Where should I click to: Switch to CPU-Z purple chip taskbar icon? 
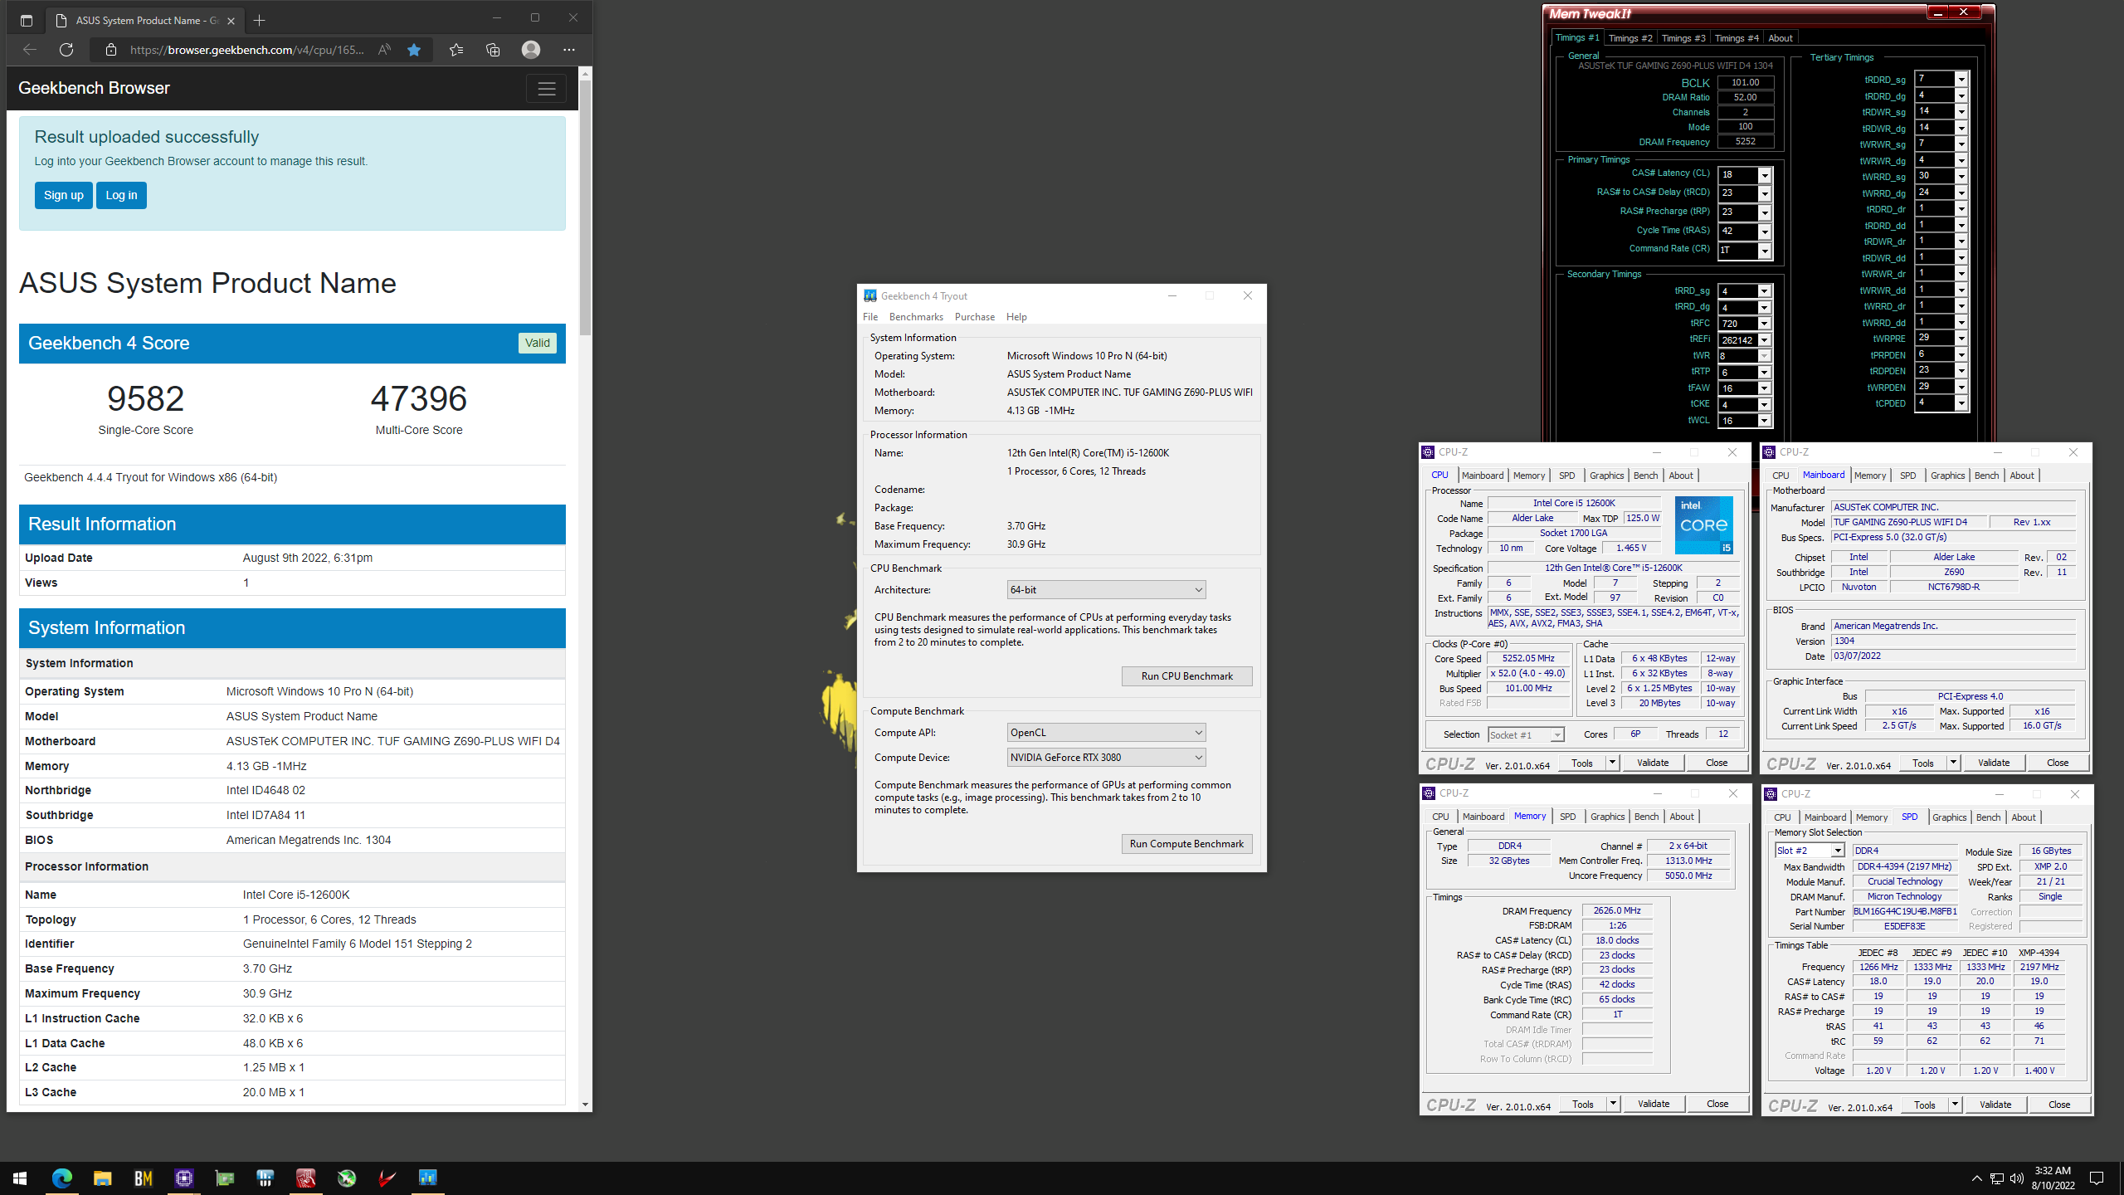pyautogui.click(x=183, y=1178)
